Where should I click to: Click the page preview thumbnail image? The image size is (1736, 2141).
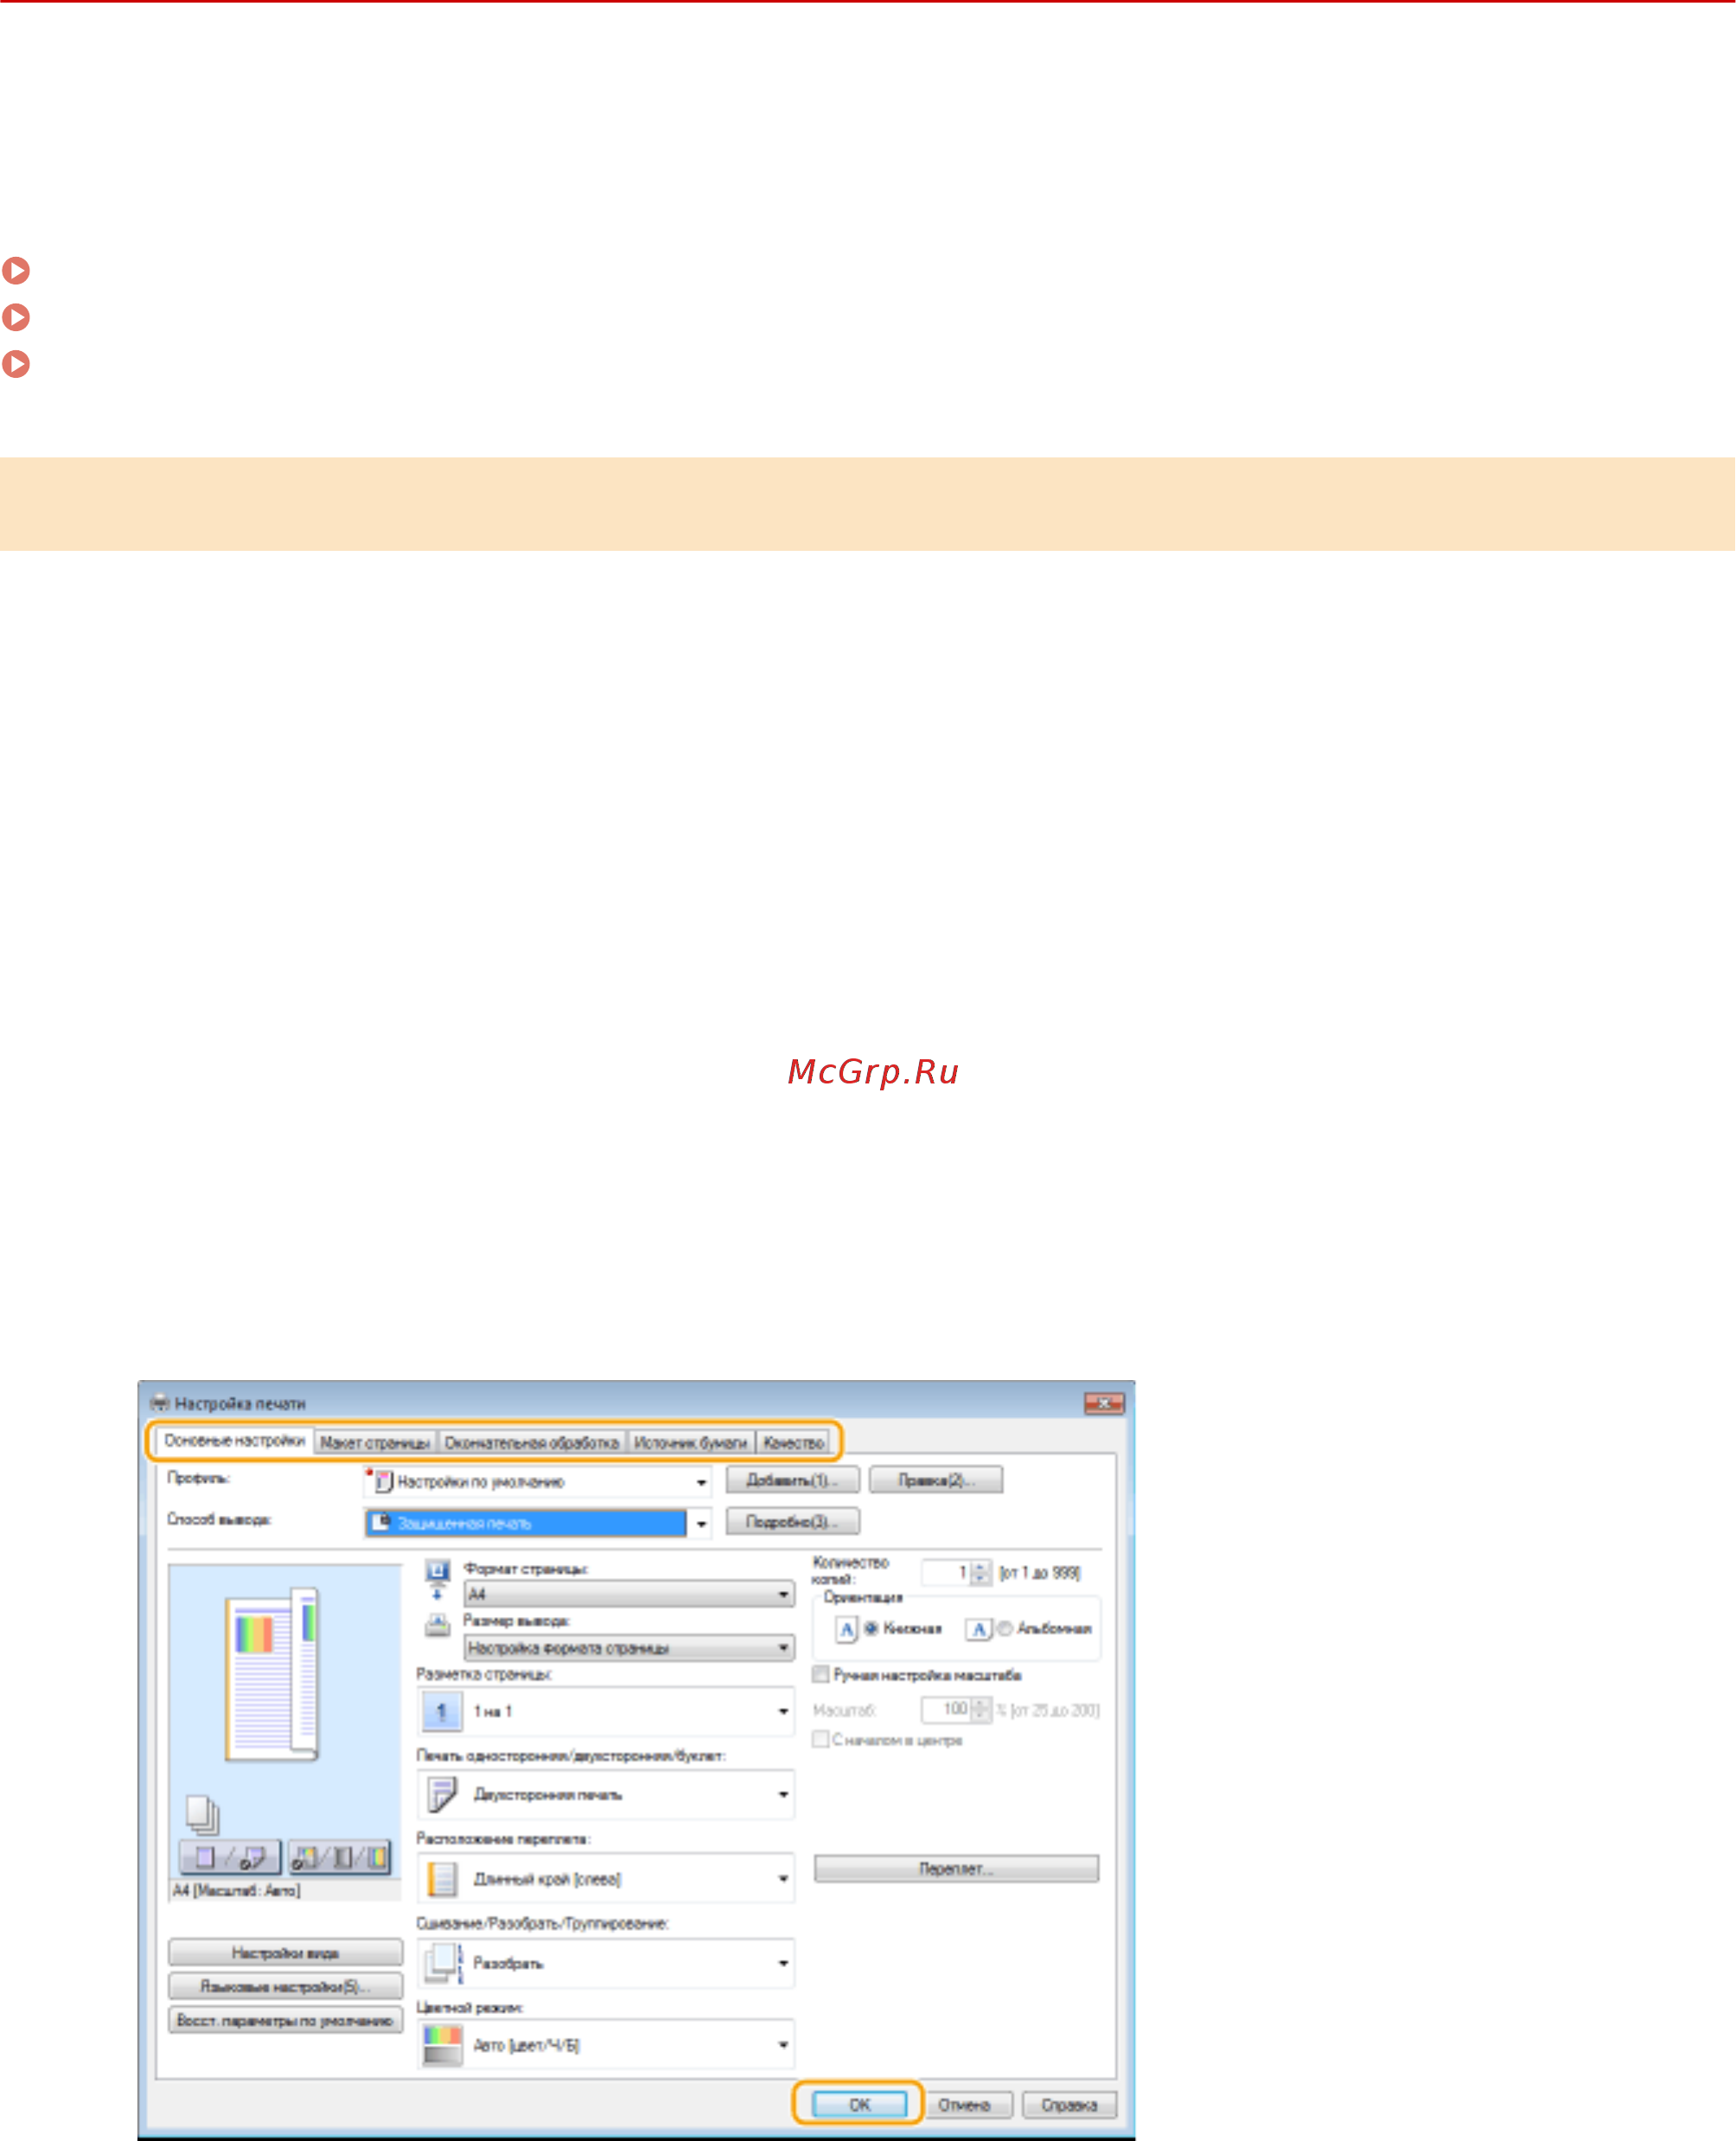click(x=272, y=1673)
